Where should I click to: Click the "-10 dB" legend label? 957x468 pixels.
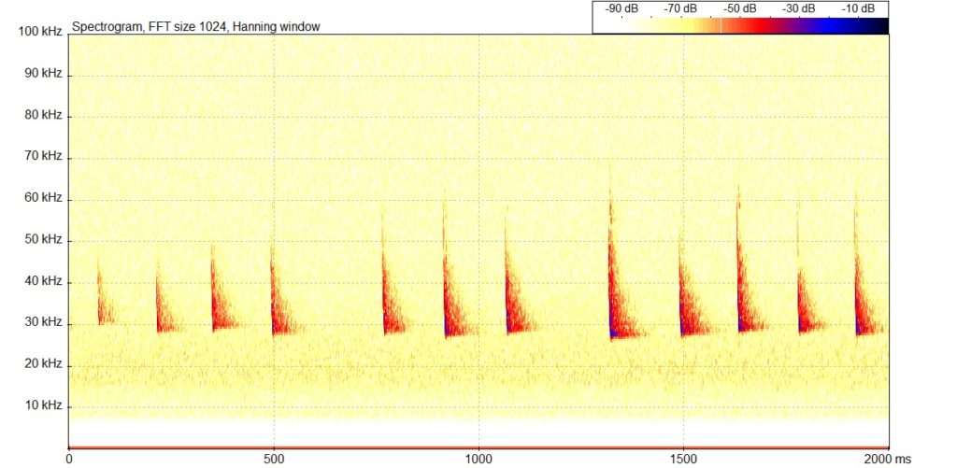(x=858, y=8)
